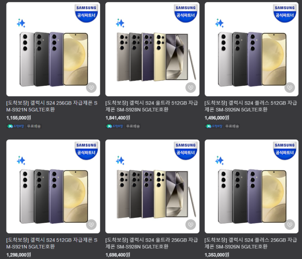Open S24 Ultra 256GB product image

(x=152, y=186)
